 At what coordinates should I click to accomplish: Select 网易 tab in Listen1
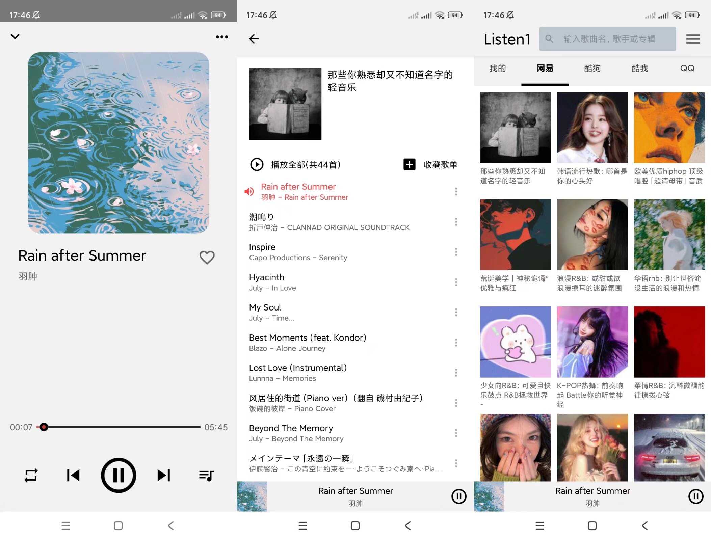pyautogui.click(x=545, y=69)
